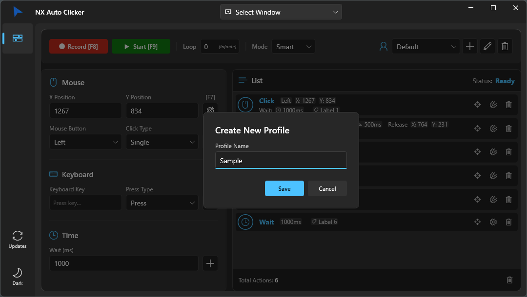This screenshot has height=297, width=527.
Task: Click the delete profile trash icon
Action: (505, 46)
